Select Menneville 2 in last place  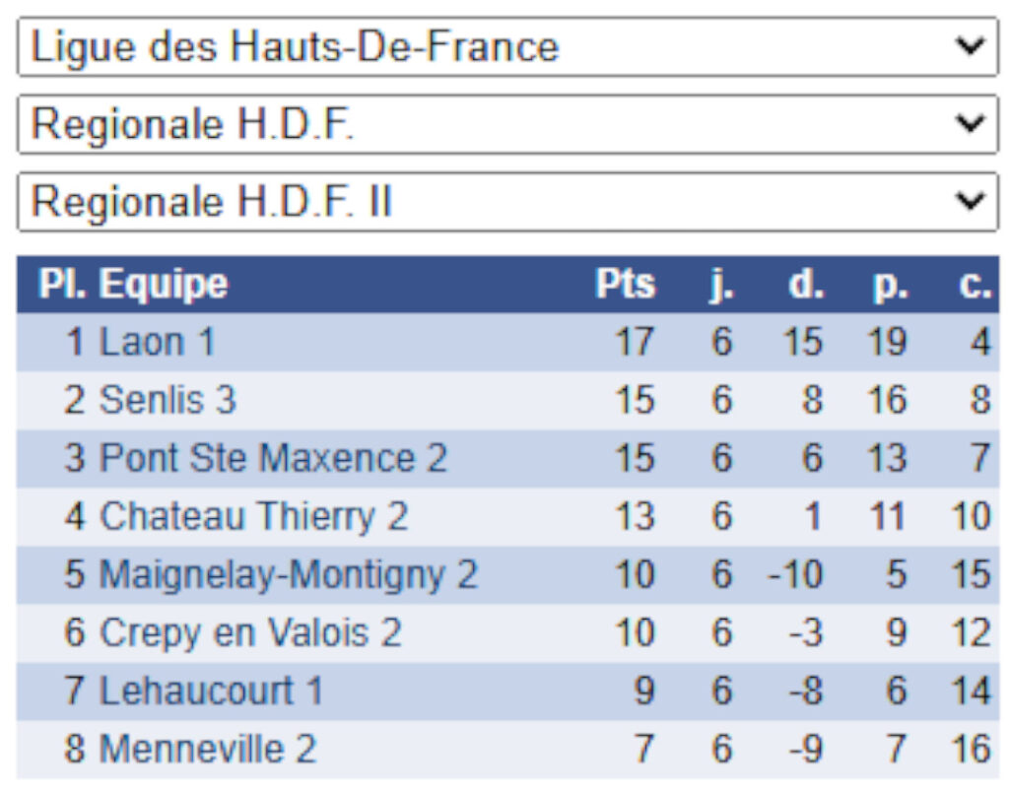coord(208,749)
